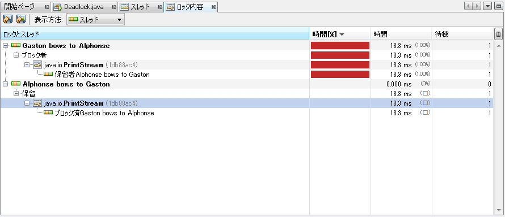Sort by the ロックとスレッド column header

tap(154, 34)
